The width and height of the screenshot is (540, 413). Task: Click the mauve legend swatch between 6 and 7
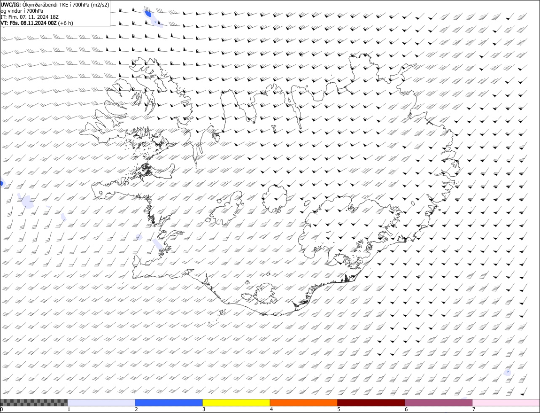[x=439, y=403]
